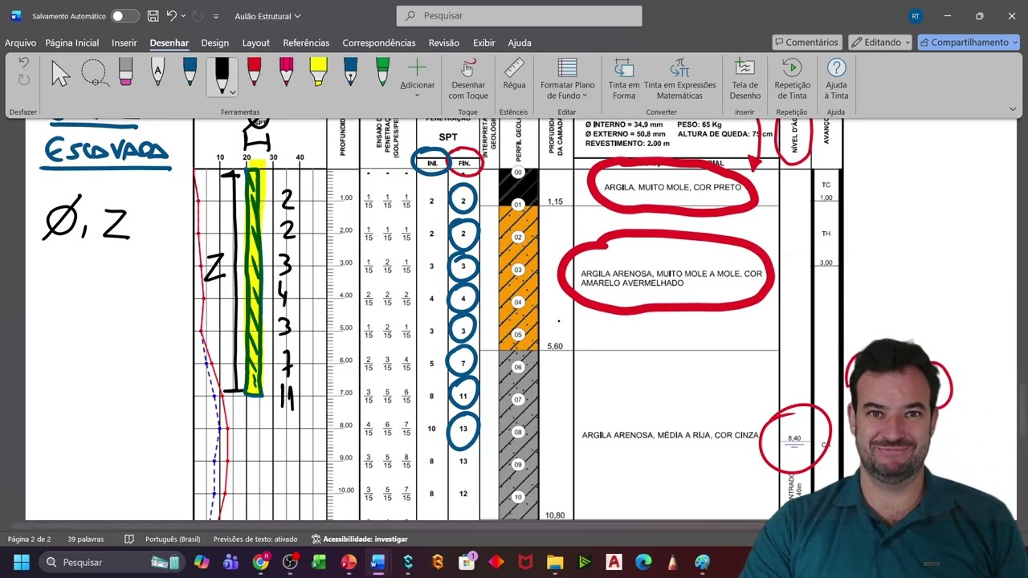
Task: Open the Editando mode dropdown
Action: [x=879, y=43]
